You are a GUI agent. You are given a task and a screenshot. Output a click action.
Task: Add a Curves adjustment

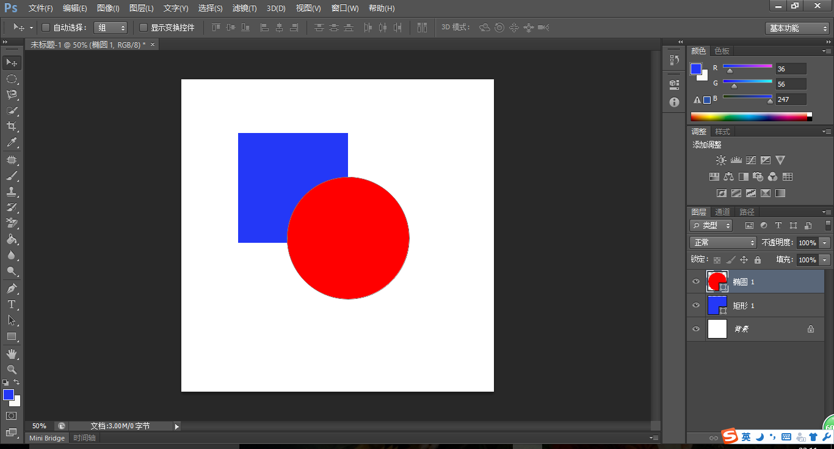751,160
